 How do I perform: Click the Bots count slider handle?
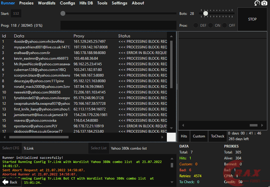(205, 13)
